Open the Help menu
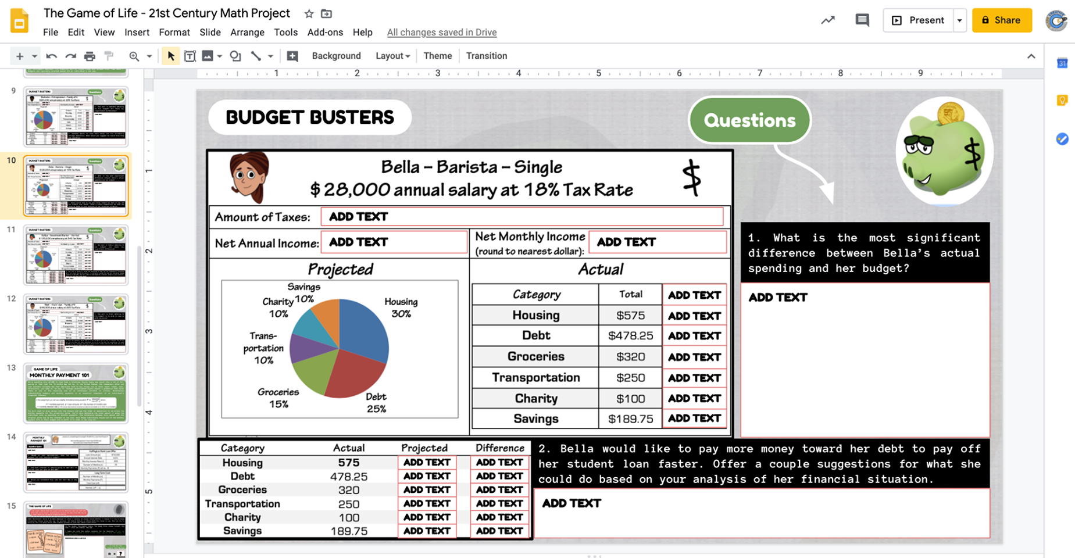This screenshot has width=1075, height=558. tap(362, 33)
